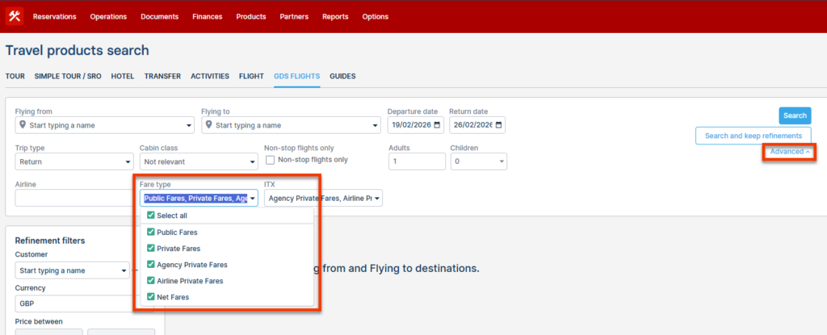Click the red tools logo icon

coord(15,16)
